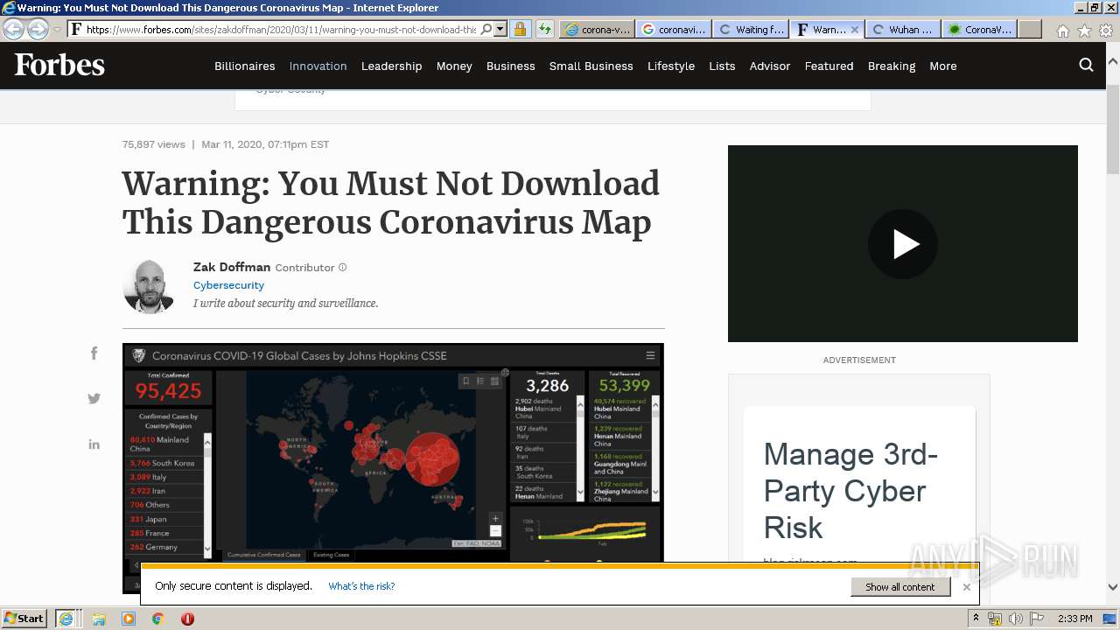The image size is (1120, 630).
Task: Show hidden system tray icons
Action: click(x=976, y=619)
